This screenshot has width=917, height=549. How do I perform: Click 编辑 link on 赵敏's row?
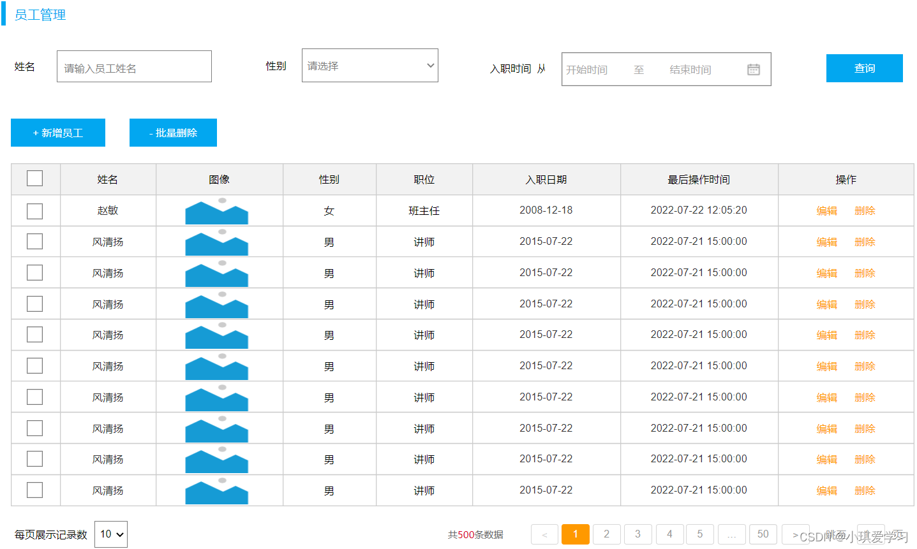tap(826, 210)
